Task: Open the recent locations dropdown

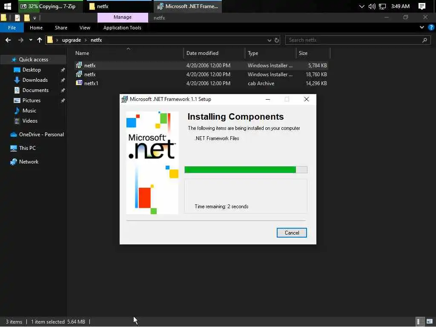Action: tap(31, 40)
